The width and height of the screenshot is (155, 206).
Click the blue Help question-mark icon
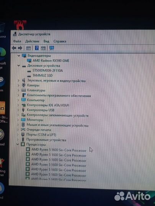coord(37,48)
